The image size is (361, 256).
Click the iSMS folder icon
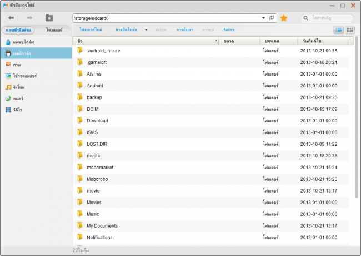[x=79, y=132]
